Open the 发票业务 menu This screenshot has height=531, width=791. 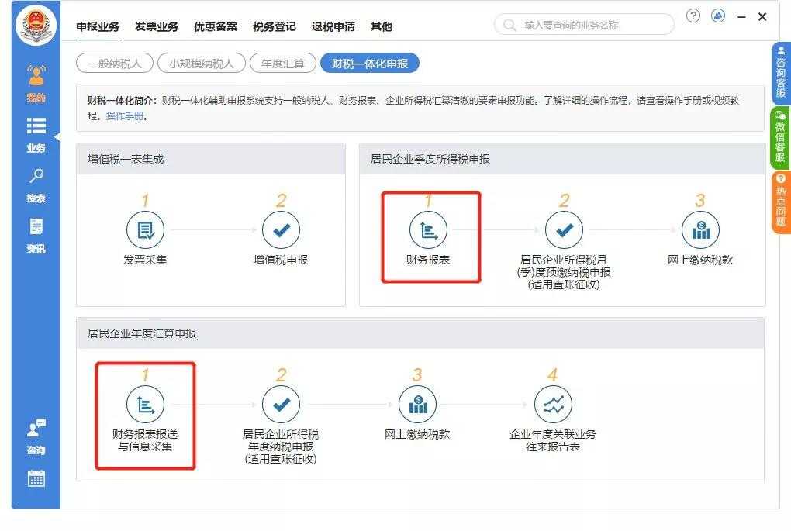(156, 26)
